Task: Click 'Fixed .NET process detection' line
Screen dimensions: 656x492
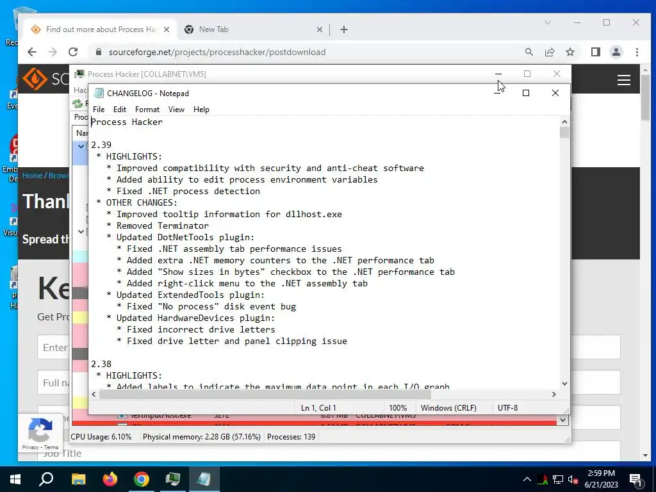Action: [x=188, y=191]
